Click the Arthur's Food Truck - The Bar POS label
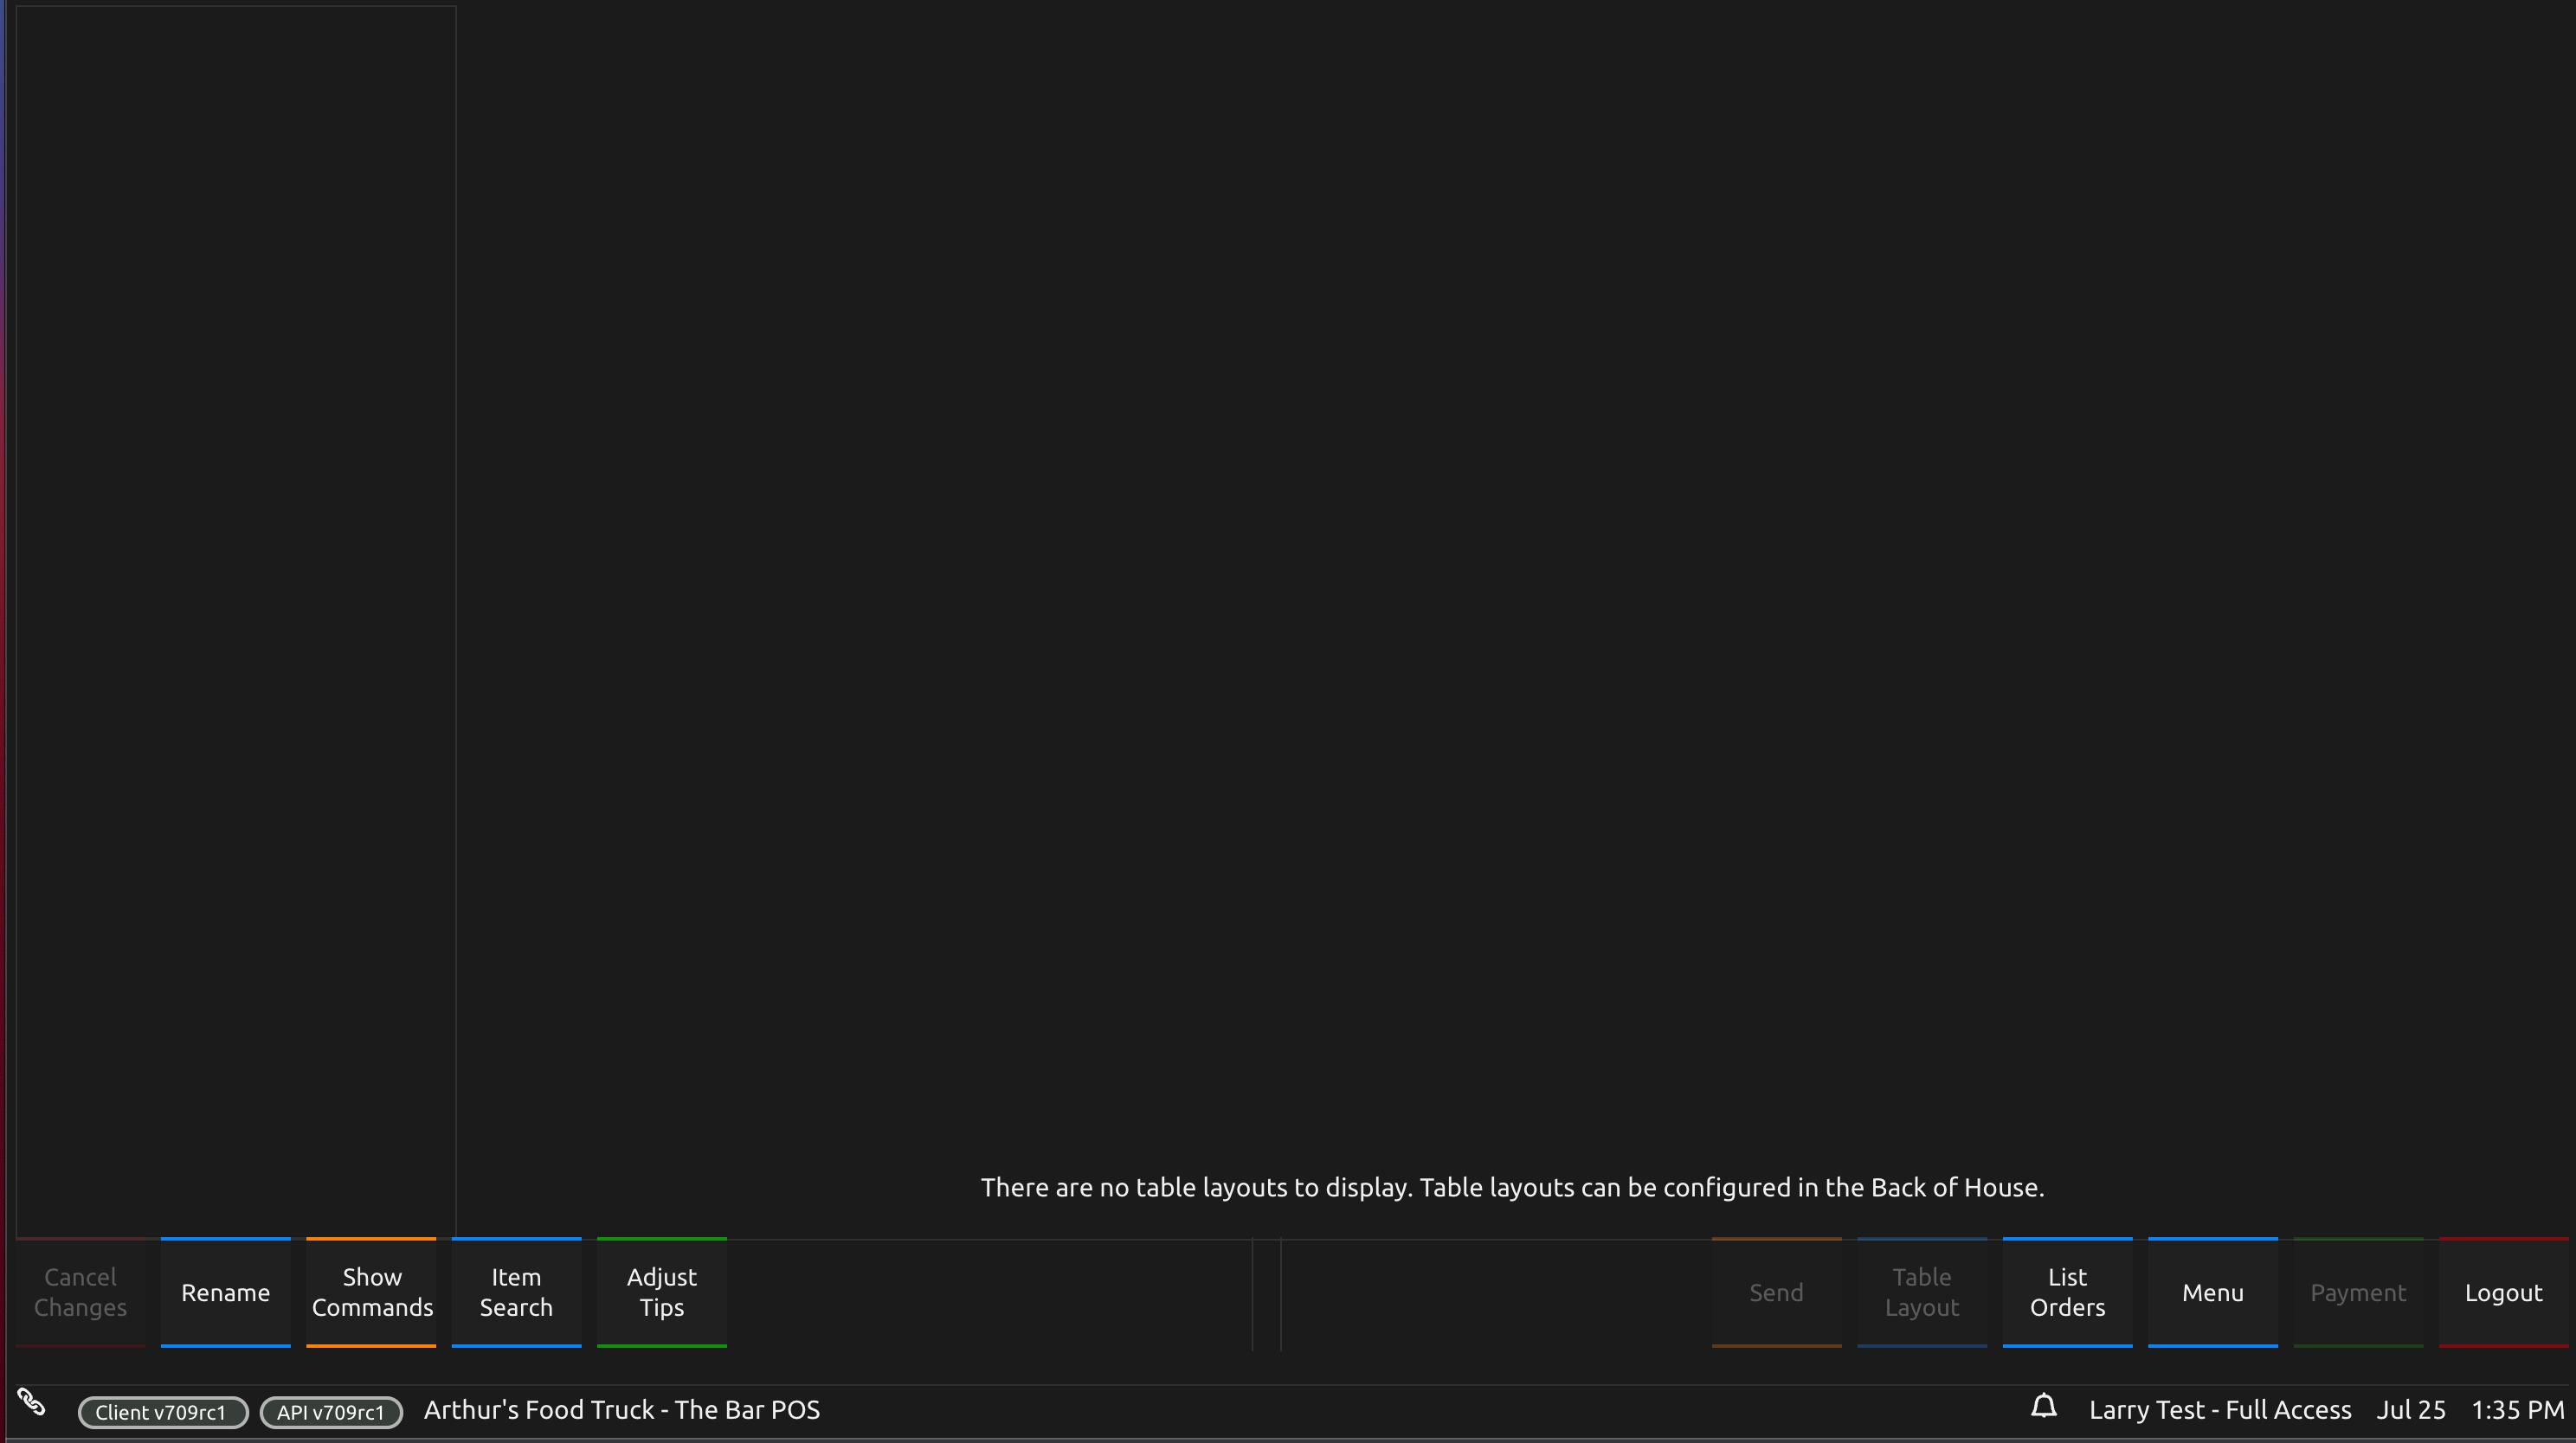The image size is (2576, 1443). [622, 1410]
